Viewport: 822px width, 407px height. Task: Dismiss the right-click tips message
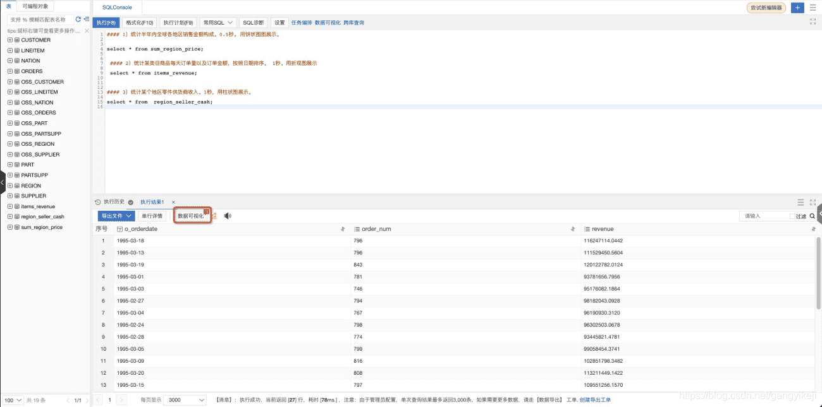[87, 30]
